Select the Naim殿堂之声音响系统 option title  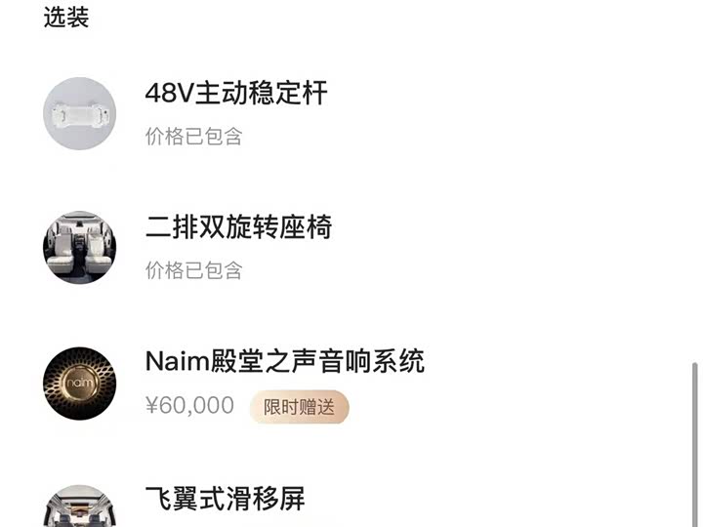tap(285, 361)
